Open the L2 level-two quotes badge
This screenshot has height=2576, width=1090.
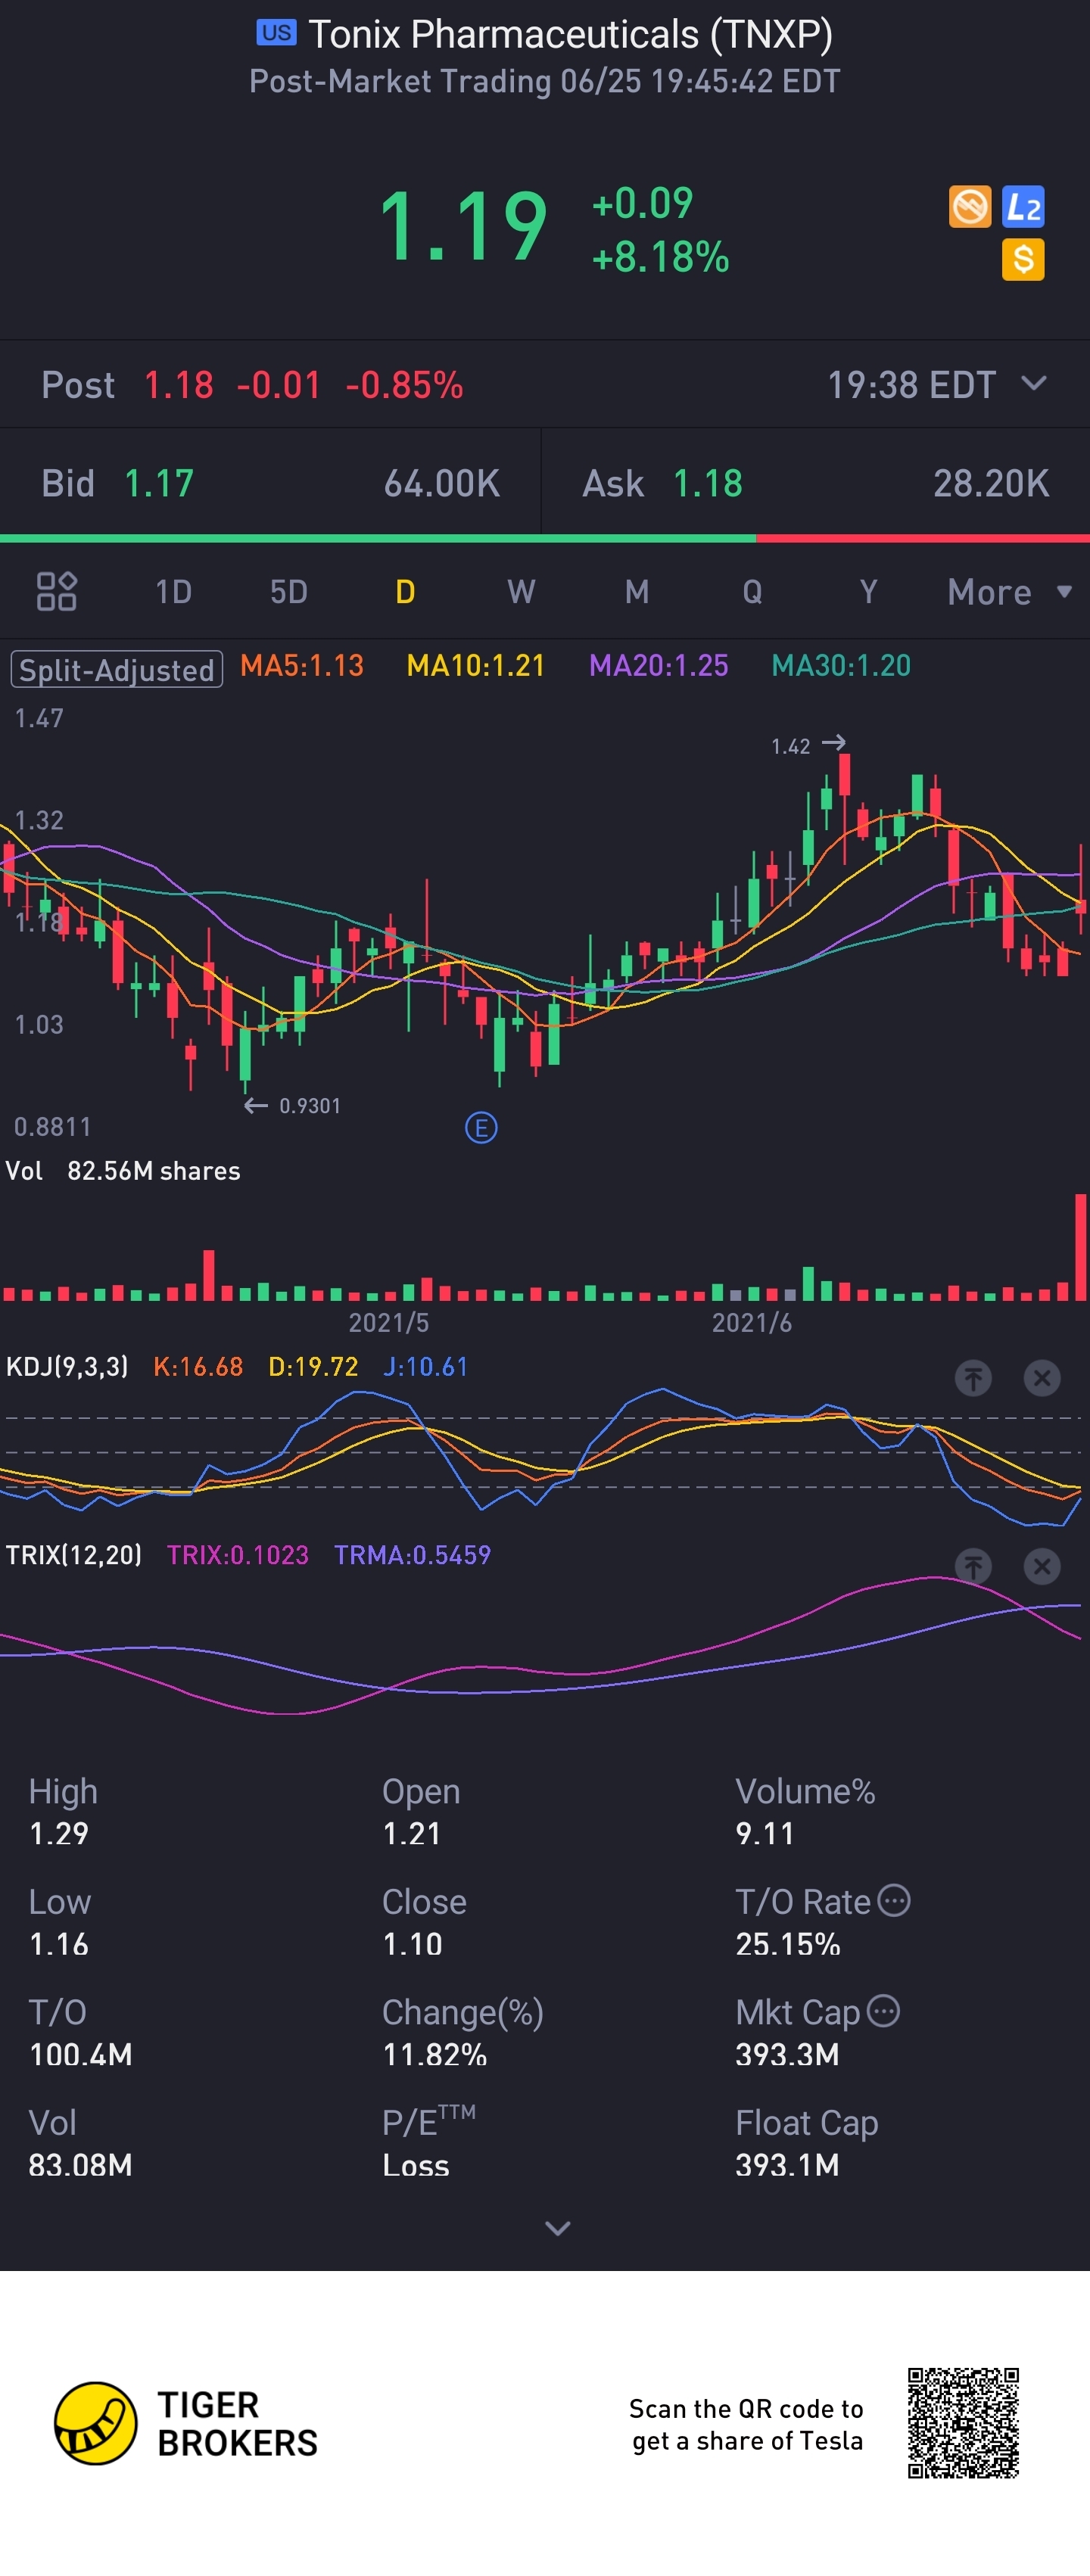1023,207
